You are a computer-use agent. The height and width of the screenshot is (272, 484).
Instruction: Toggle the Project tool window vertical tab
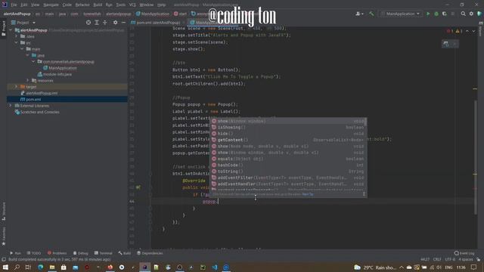pyautogui.click(x=4, y=28)
